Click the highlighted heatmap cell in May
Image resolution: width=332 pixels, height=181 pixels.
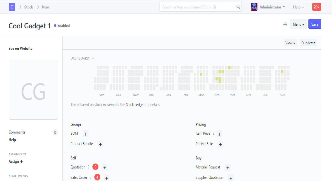pos(229,67)
